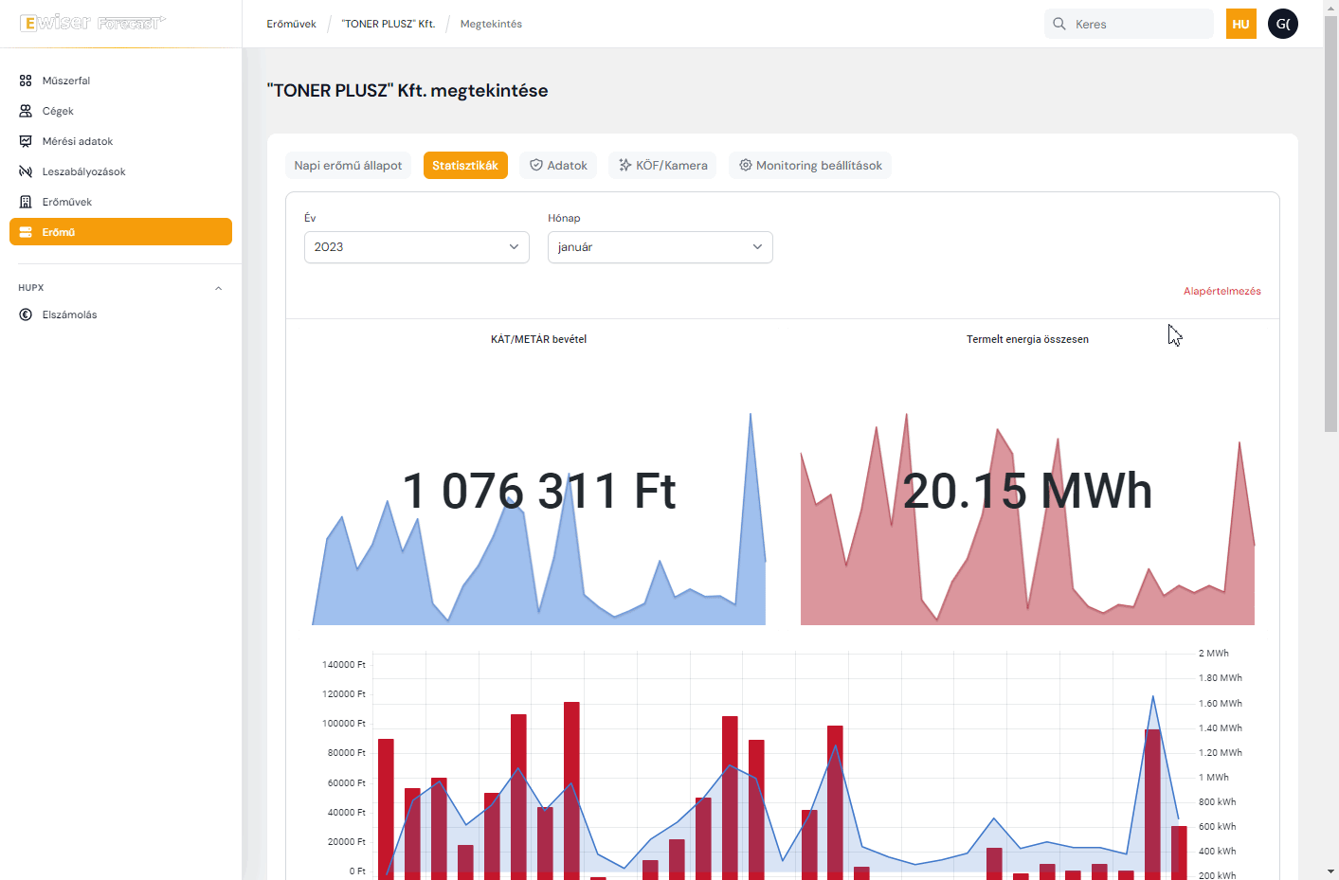Open Monitoring beállítások tab
The width and height of the screenshot is (1339, 880).
tap(810, 166)
